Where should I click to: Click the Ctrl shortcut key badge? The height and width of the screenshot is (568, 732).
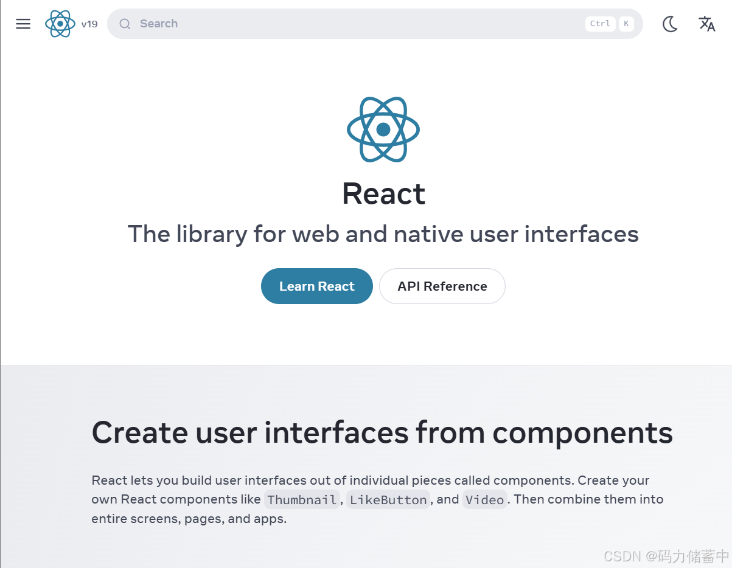(x=600, y=24)
